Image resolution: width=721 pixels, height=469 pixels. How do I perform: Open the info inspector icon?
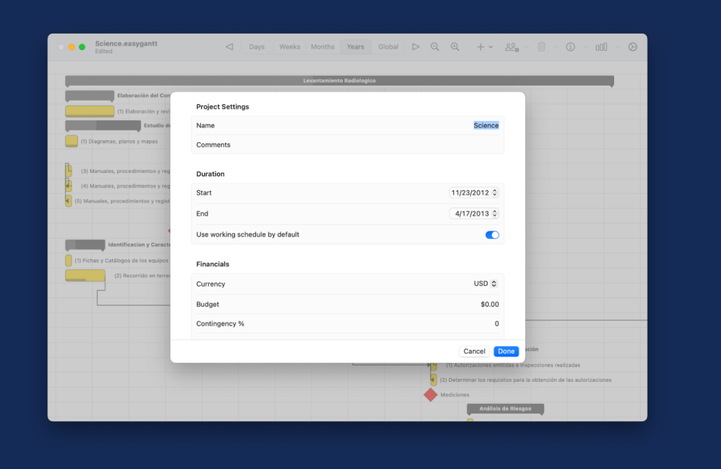570,47
